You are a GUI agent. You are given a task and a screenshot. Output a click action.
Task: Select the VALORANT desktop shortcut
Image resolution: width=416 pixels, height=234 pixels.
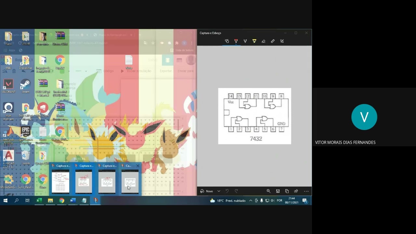(8, 86)
